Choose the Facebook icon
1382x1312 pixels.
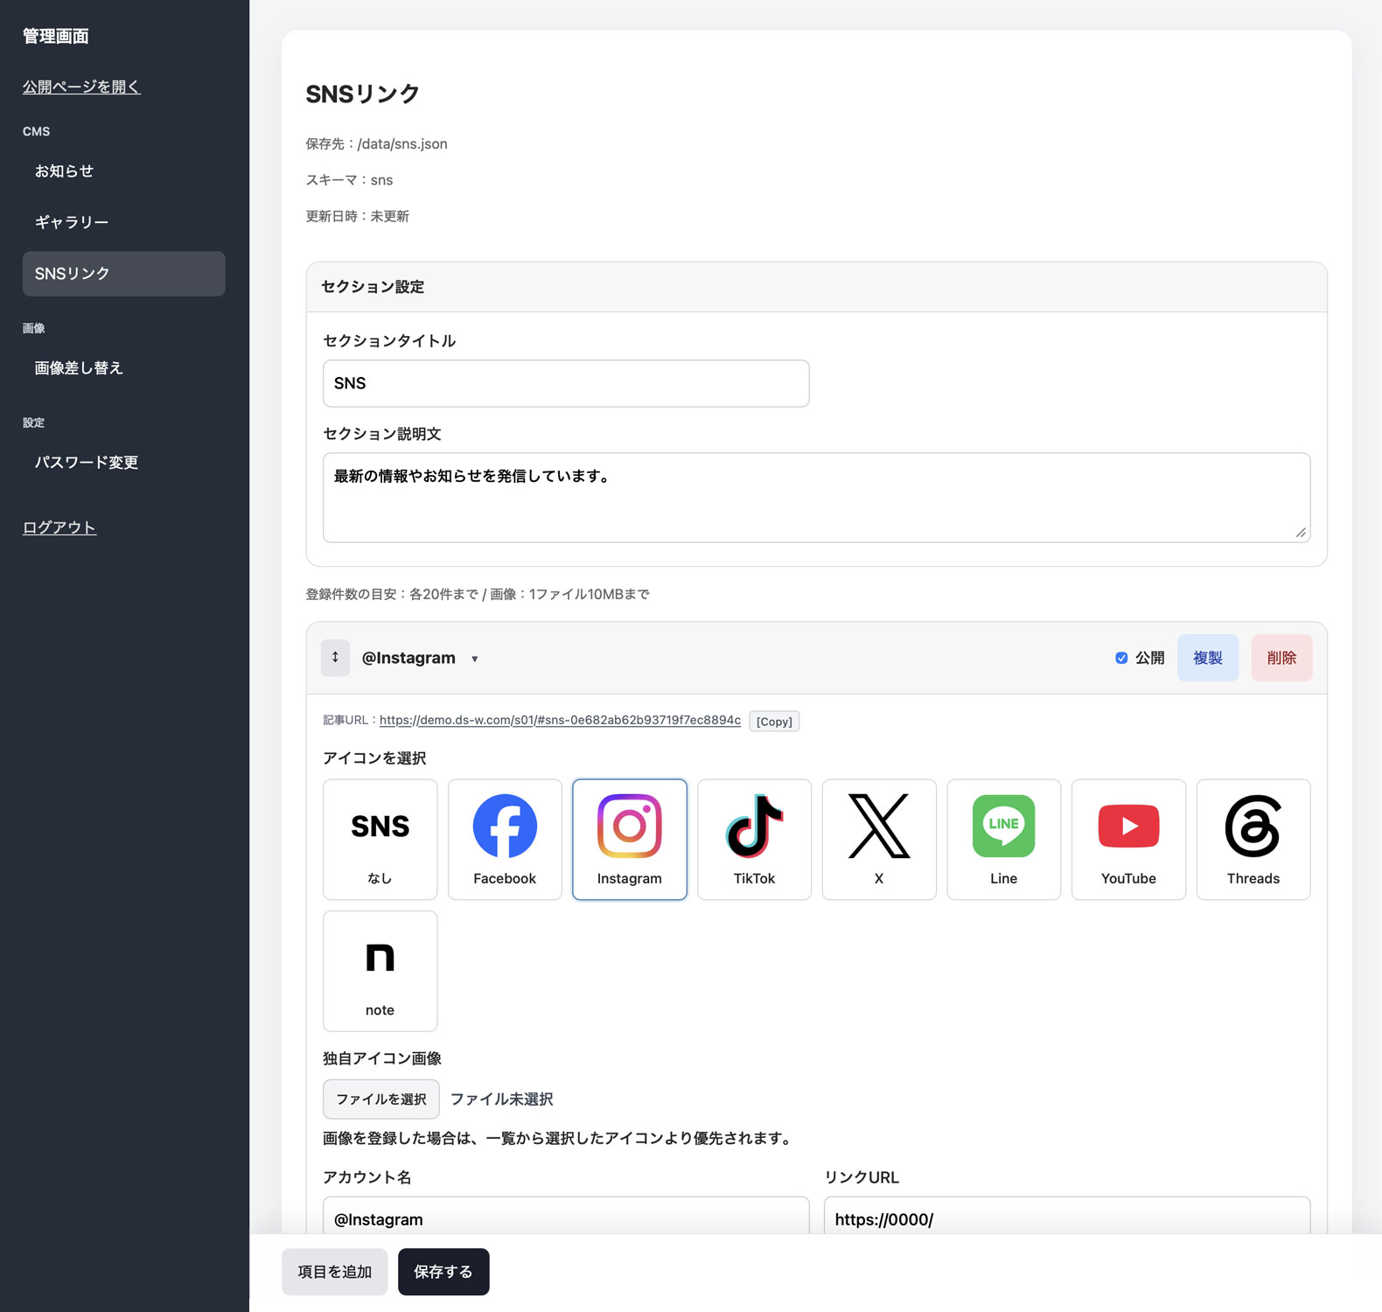coord(505,839)
